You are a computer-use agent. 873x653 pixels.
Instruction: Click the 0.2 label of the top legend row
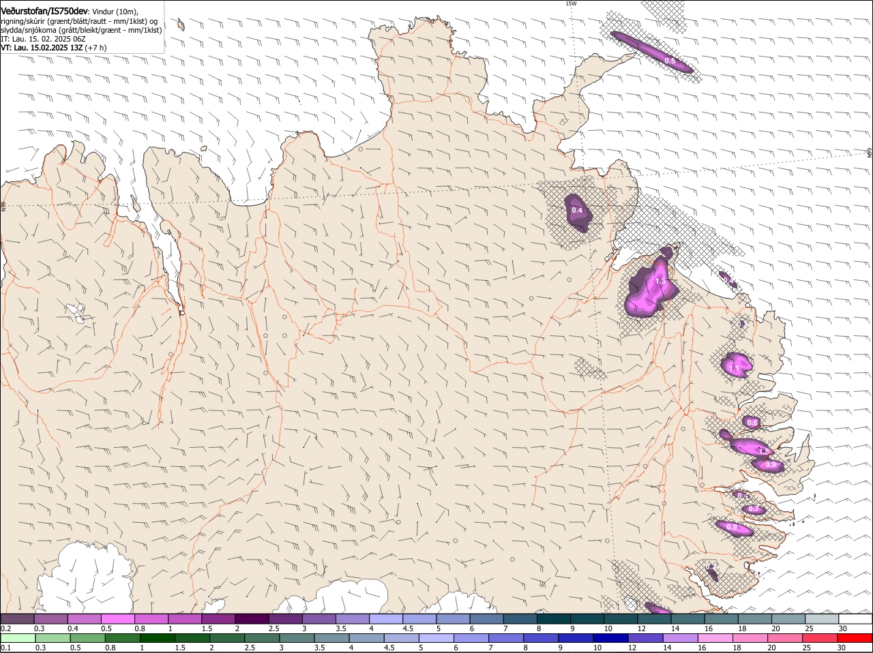pos(5,628)
